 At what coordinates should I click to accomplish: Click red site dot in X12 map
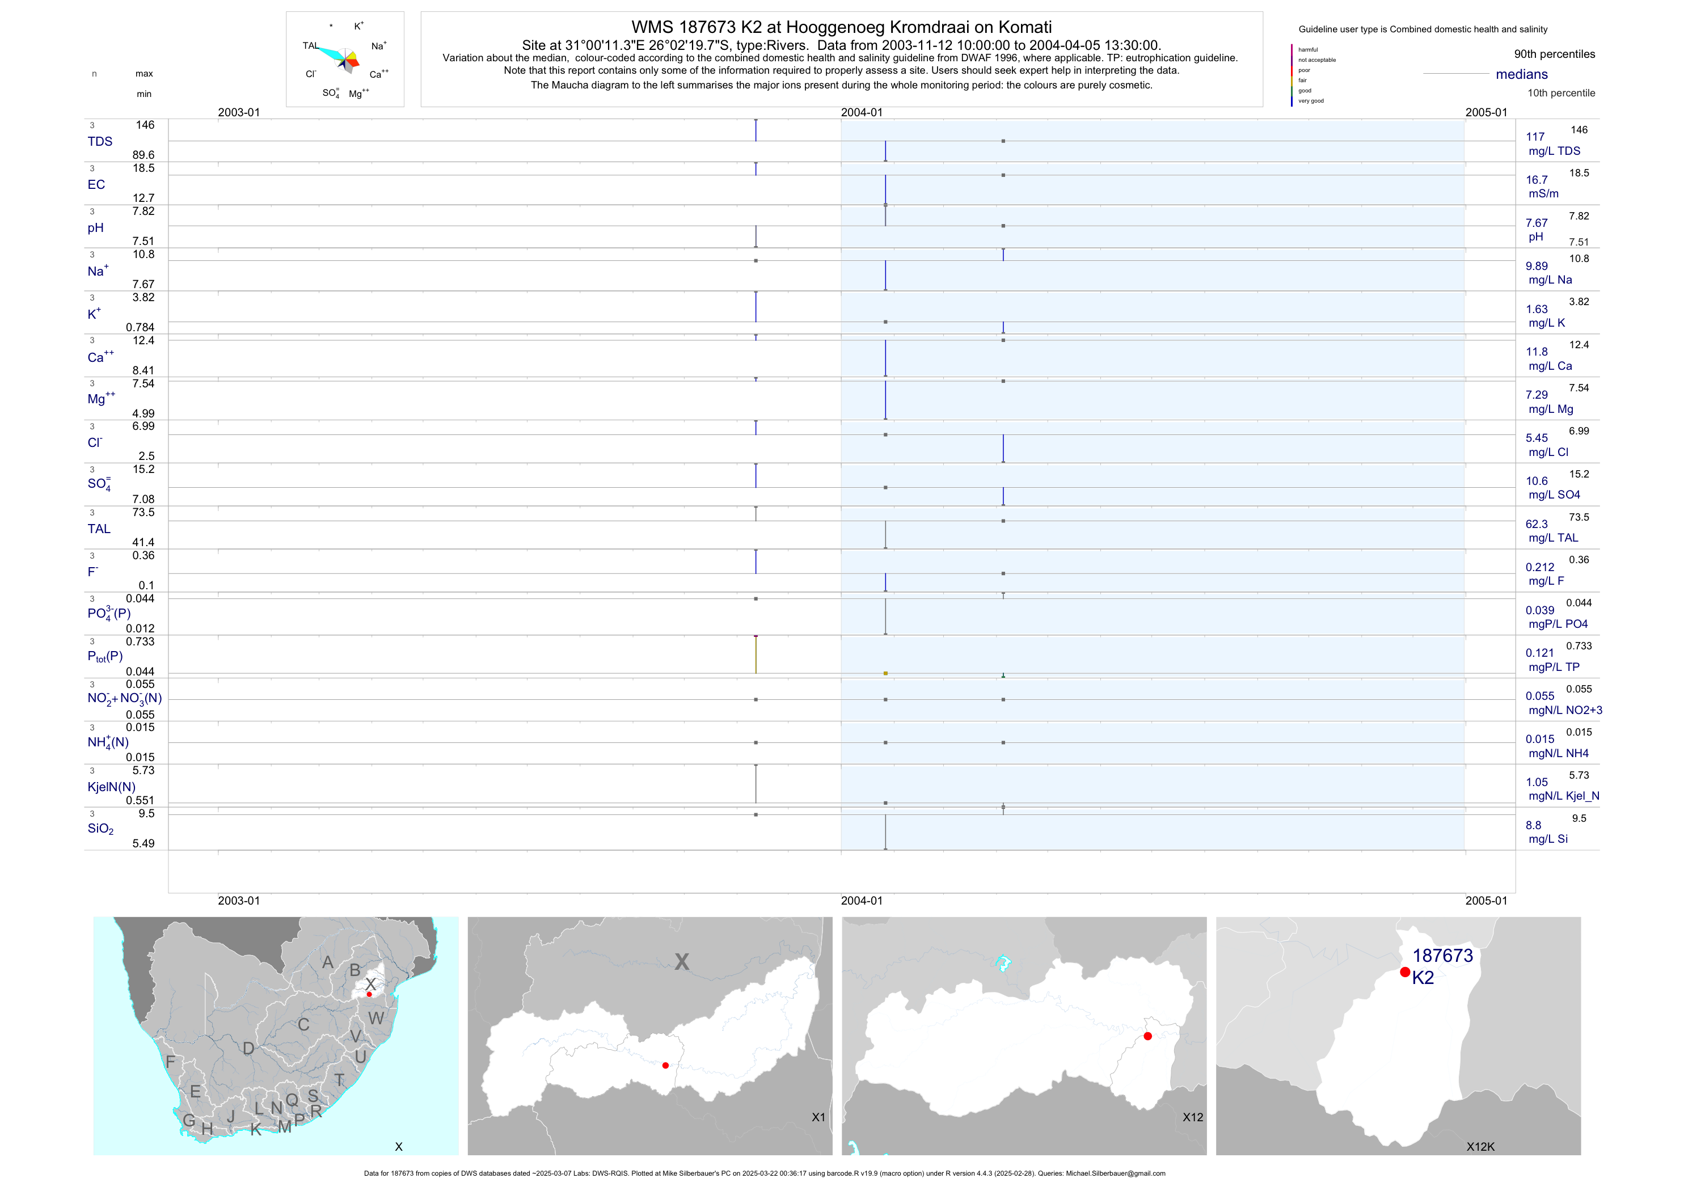click(x=1147, y=1036)
